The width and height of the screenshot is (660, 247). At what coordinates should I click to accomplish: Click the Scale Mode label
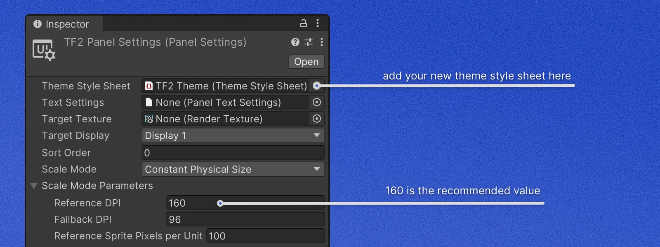click(69, 169)
